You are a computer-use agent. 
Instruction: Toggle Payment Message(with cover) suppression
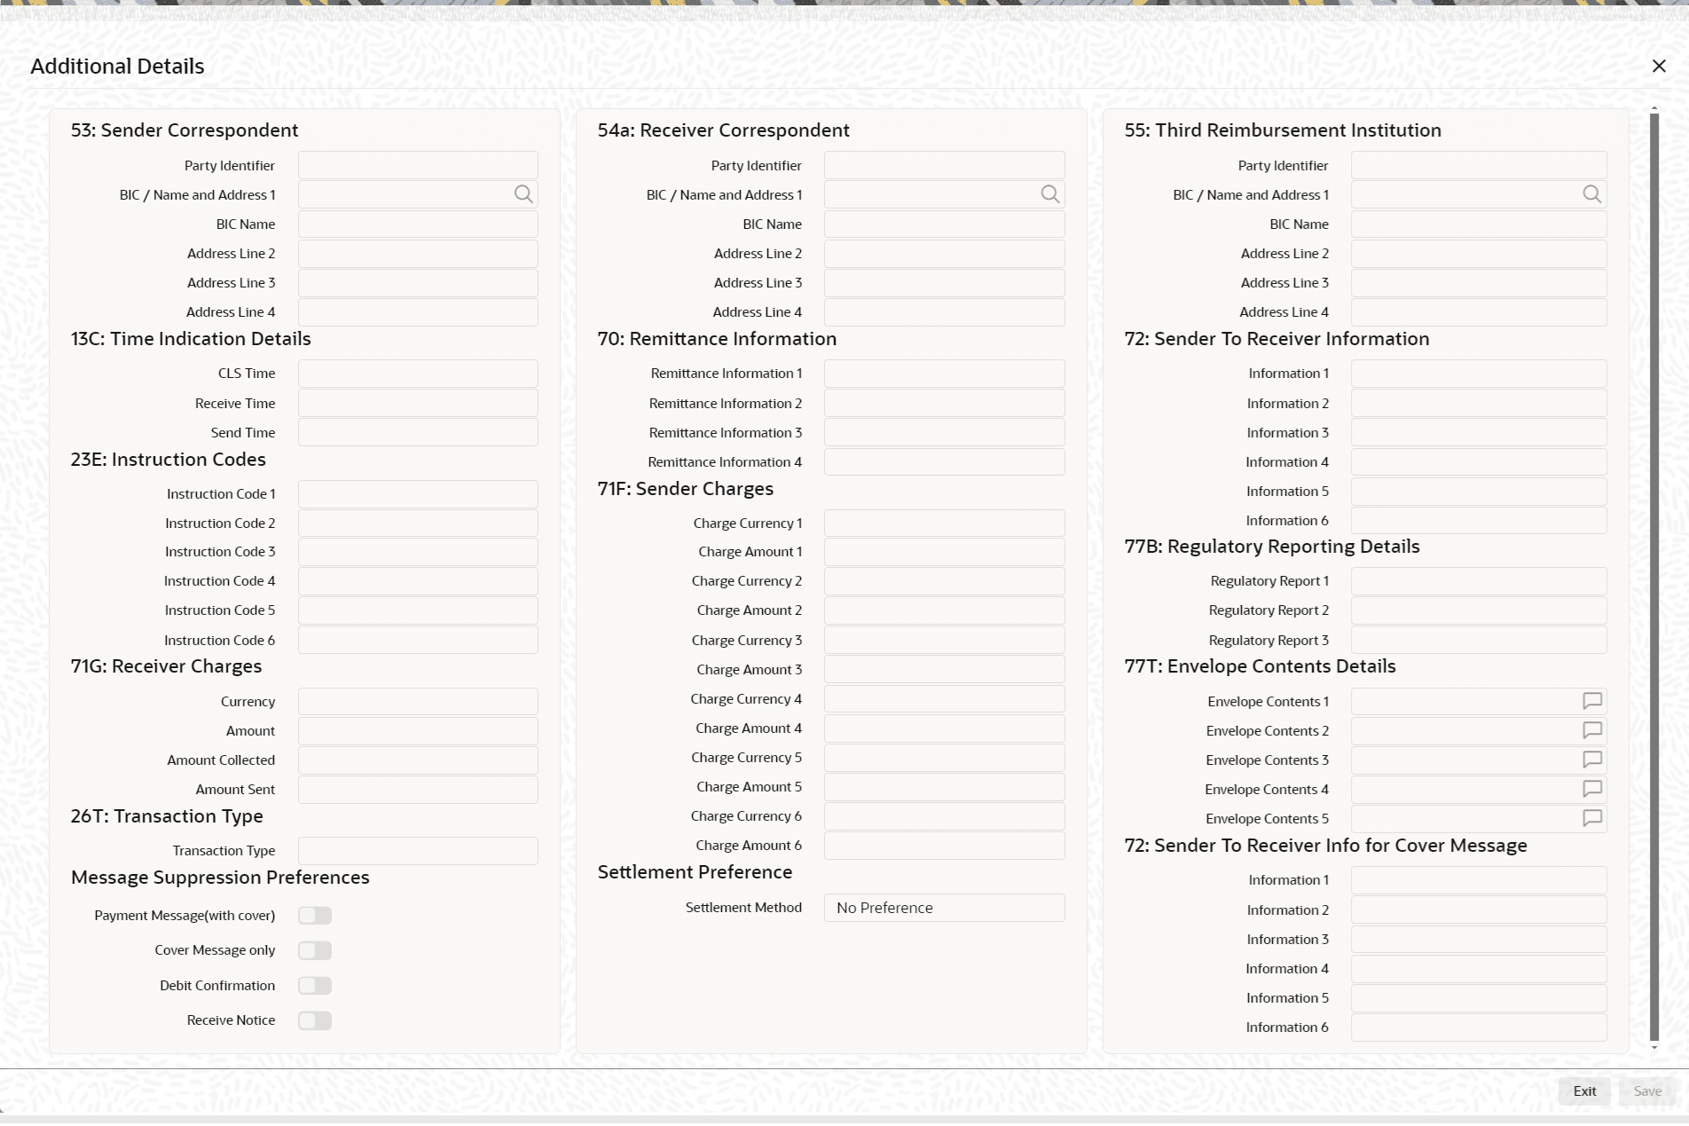[315, 916]
